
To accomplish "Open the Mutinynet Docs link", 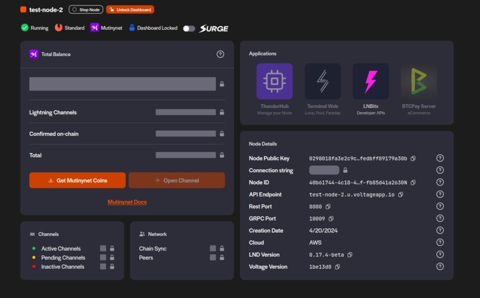I will pyautogui.click(x=127, y=202).
